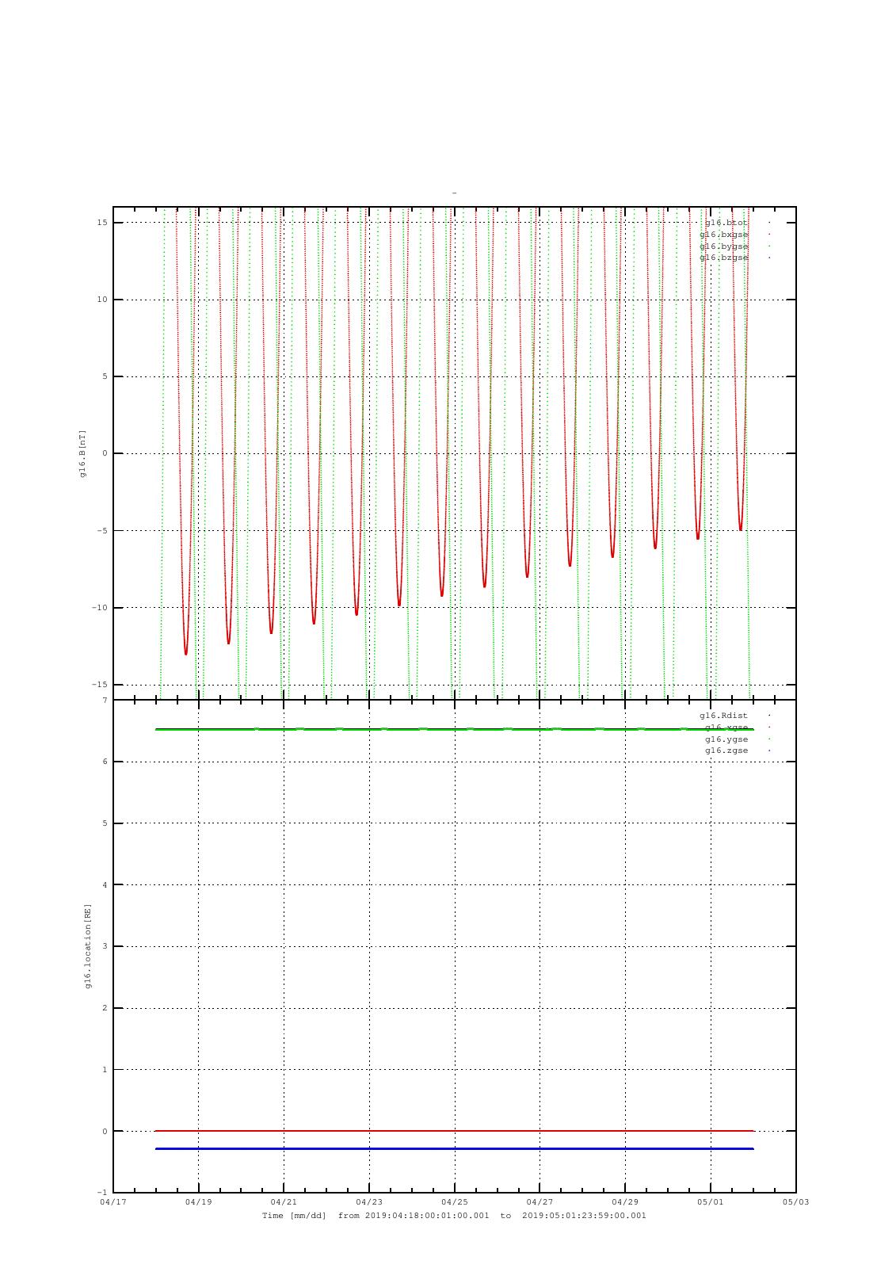Click the 04/25 date tick label
The image size is (896, 1268).
click(455, 1201)
